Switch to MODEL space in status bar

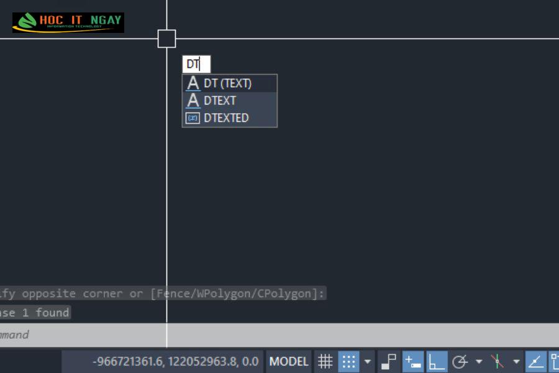(289, 362)
